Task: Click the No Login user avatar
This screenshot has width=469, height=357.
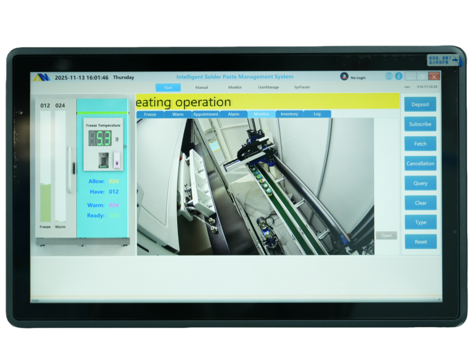Action: point(344,77)
